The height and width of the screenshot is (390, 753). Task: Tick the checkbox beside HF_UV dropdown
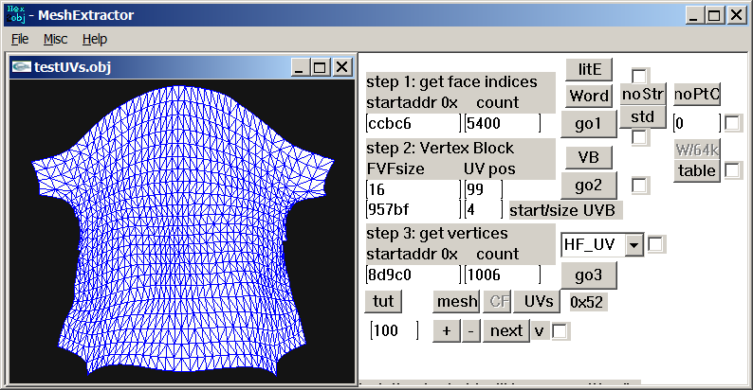656,244
